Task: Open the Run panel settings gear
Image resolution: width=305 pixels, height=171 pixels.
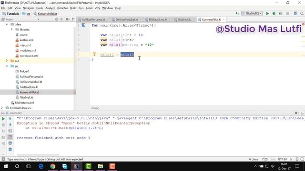Action: click(x=296, y=113)
